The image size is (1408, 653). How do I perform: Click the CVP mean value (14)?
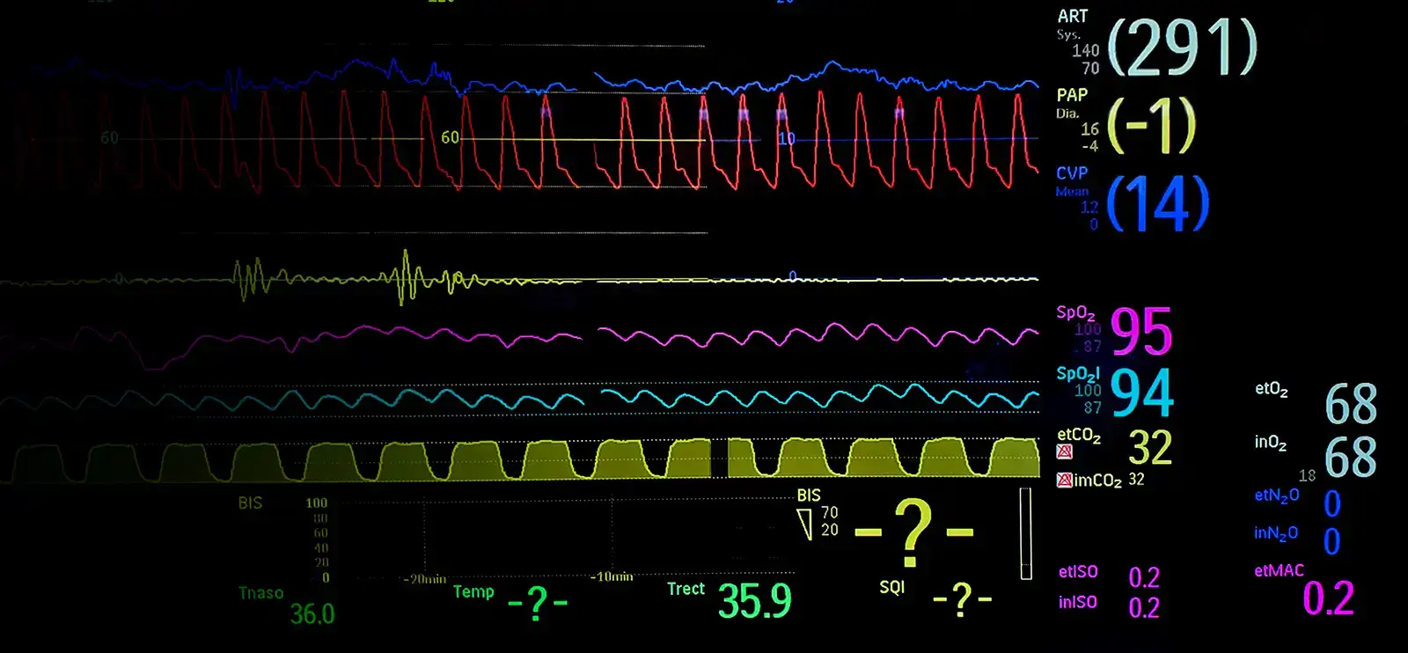click(1158, 204)
